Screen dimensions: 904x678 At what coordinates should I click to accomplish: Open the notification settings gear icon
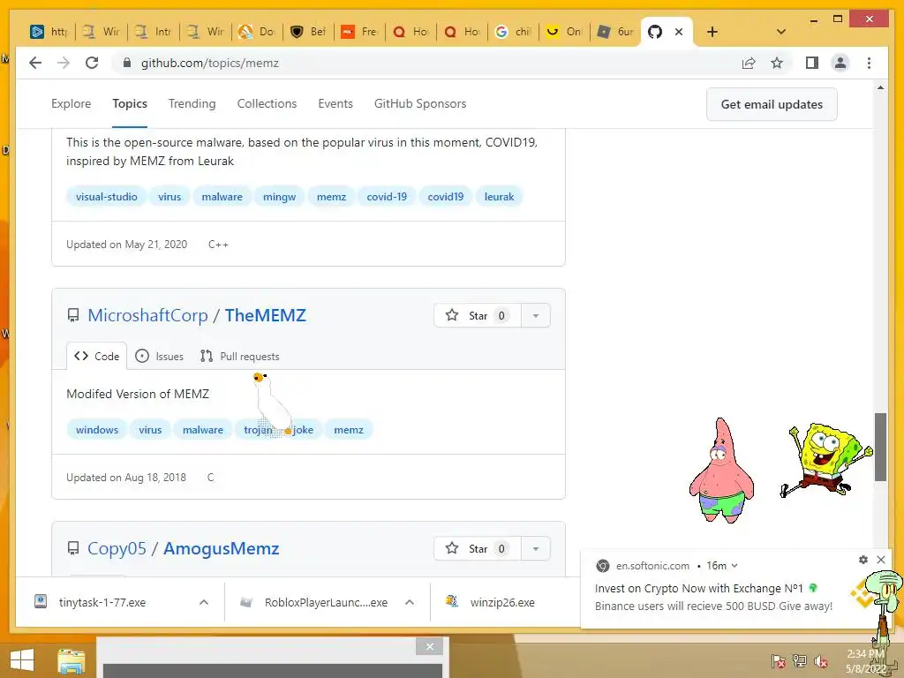(x=863, y=559)
